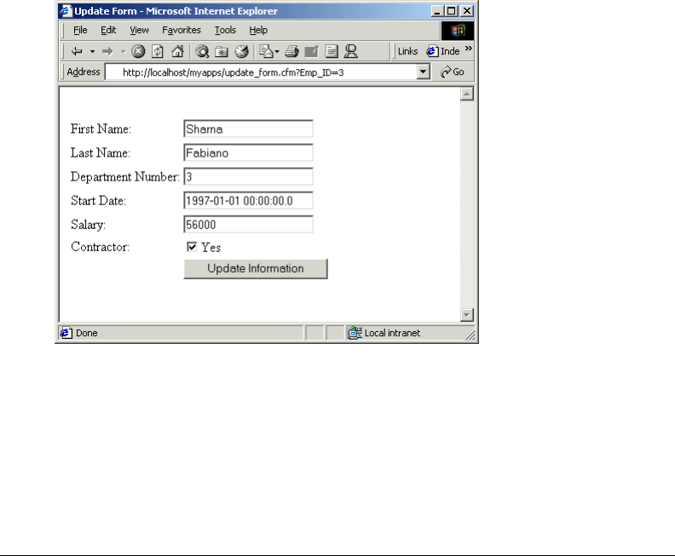Open the Favorites menu
This screenshot has width=675, height=556.
tap(182, 30)
